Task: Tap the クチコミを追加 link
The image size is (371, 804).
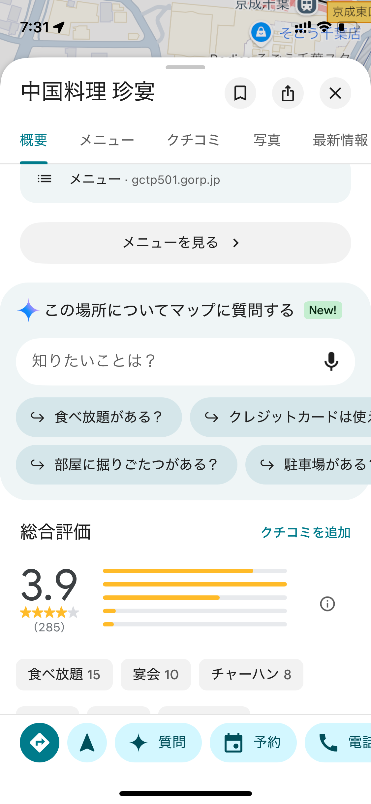Action: [305, 532]
